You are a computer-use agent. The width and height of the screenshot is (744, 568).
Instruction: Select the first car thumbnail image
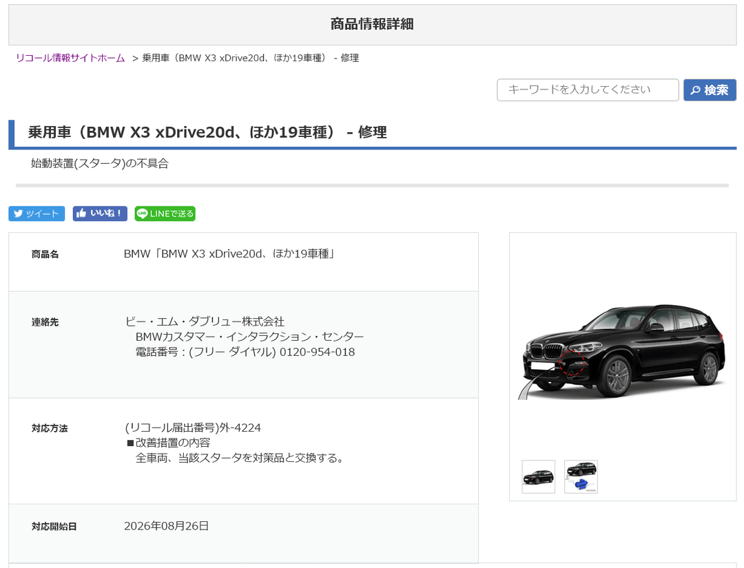pos(538,476)
